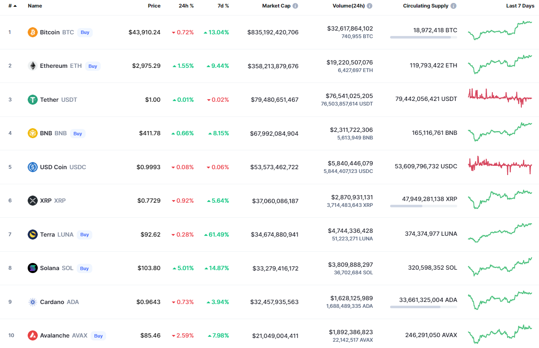The width and height of the screenshot is (539, 348).
Task: Open the Market Cap info tooltip icon
Action: coord(295,6)
